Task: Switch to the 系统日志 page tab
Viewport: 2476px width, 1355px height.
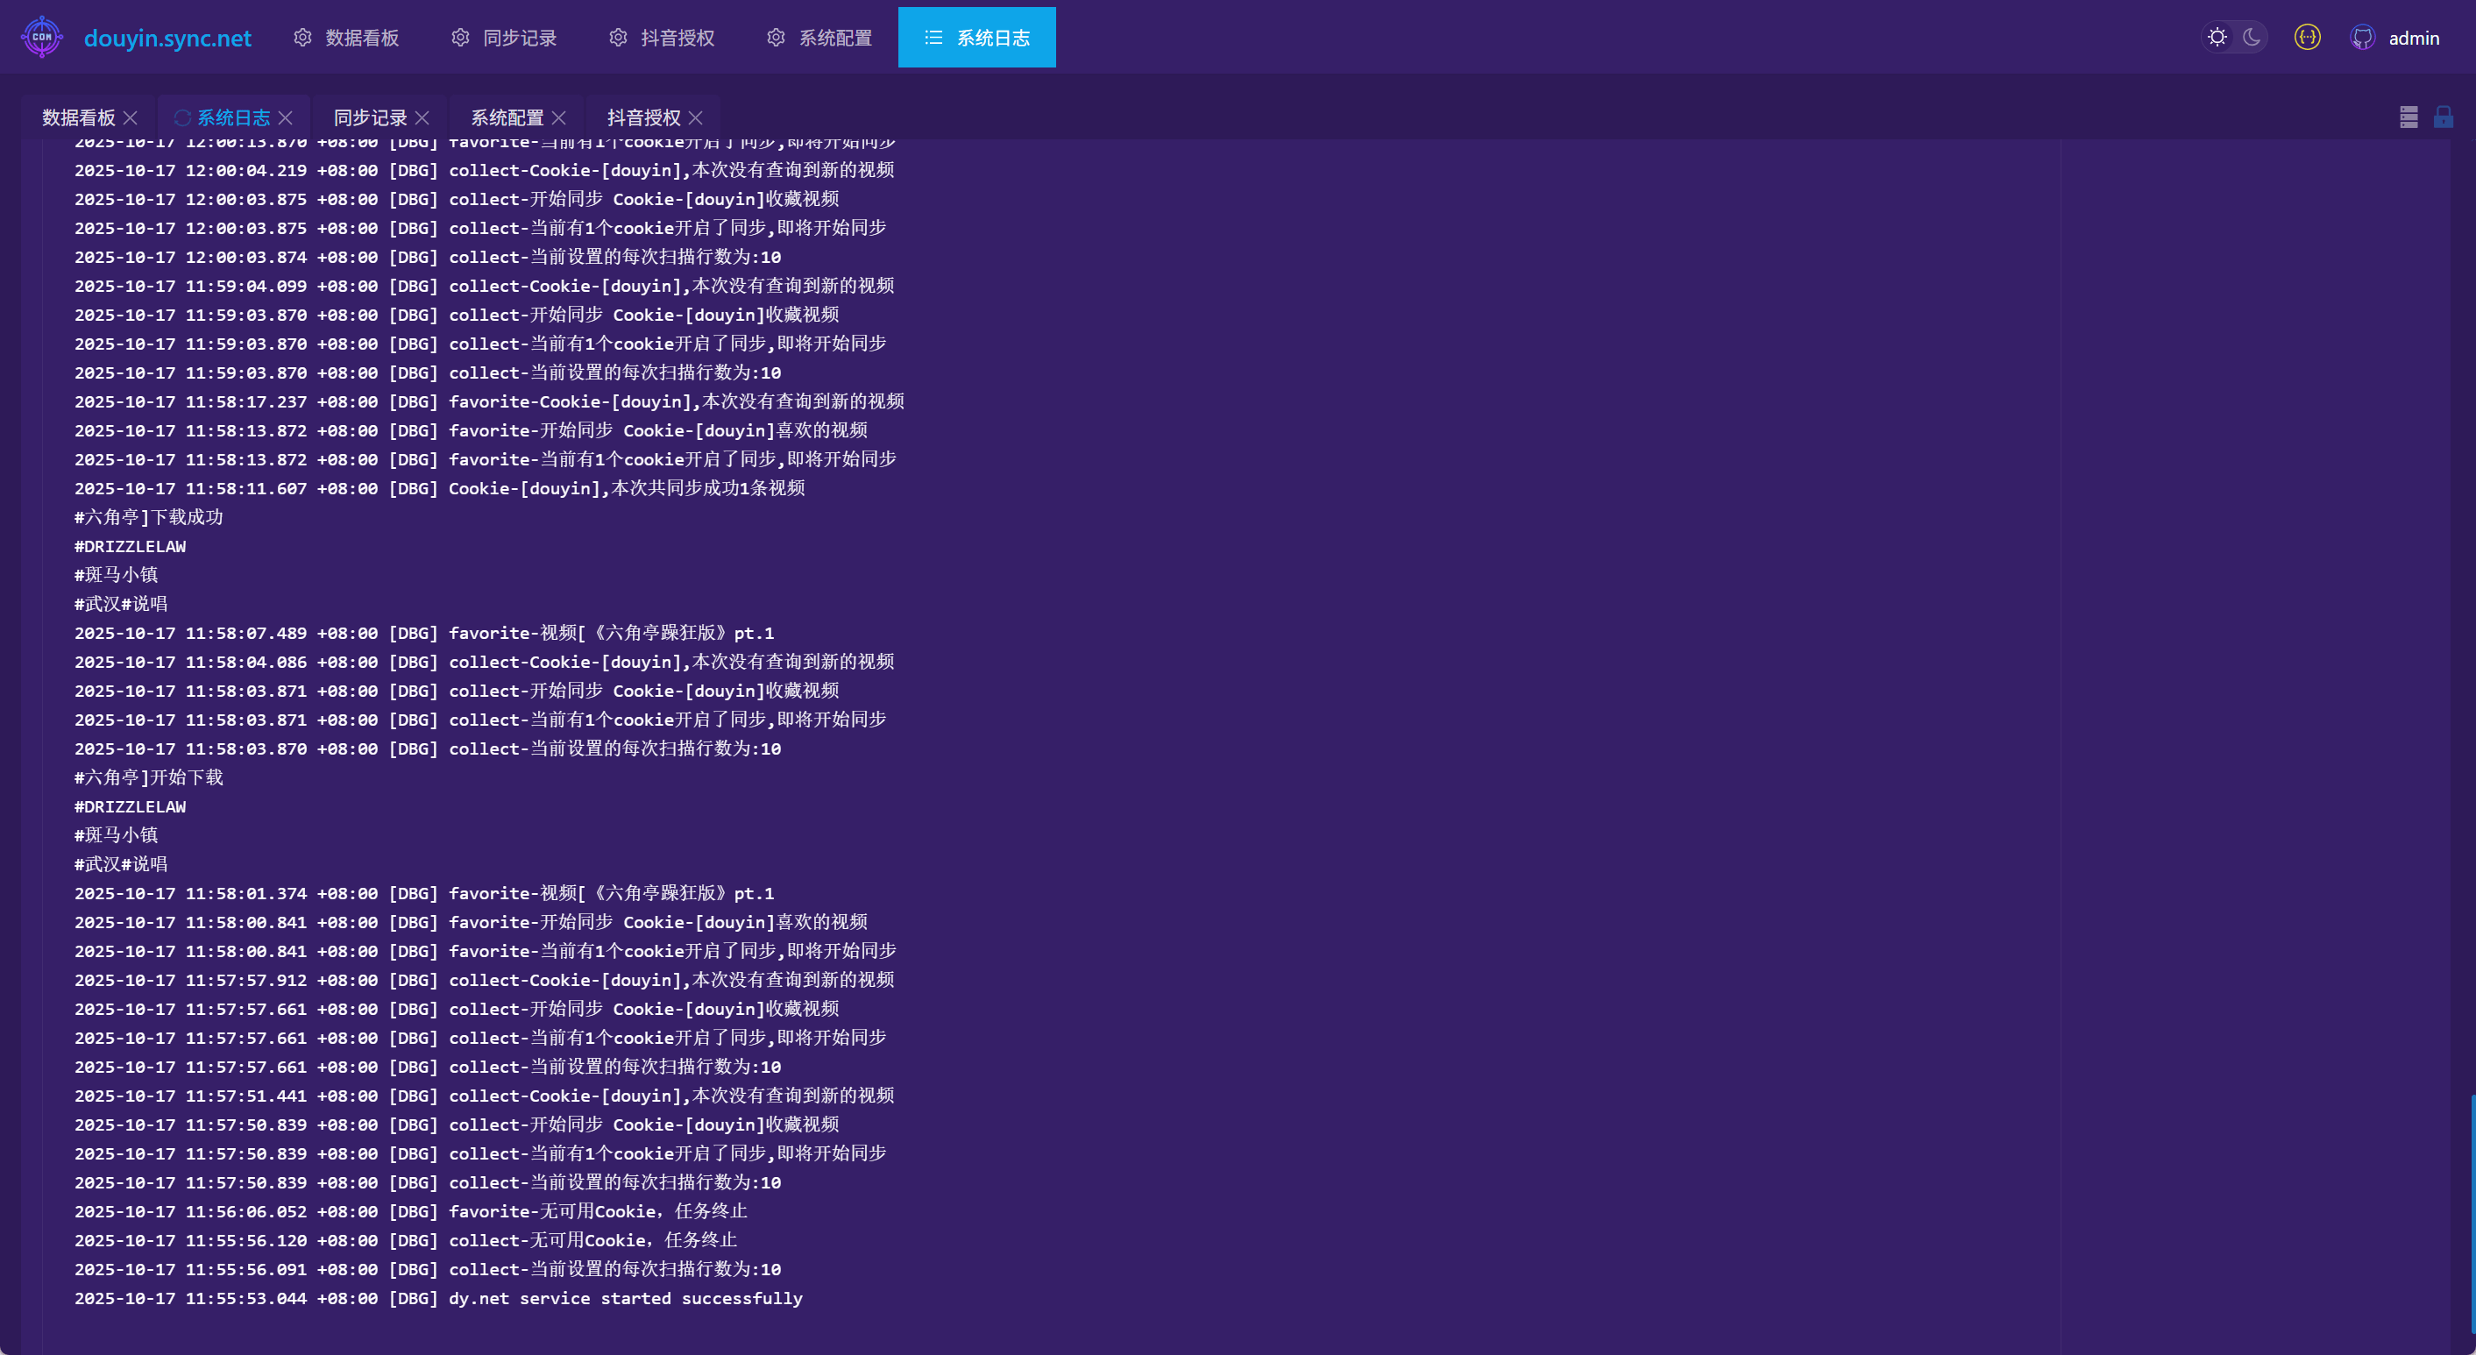Action: [233, 117]
